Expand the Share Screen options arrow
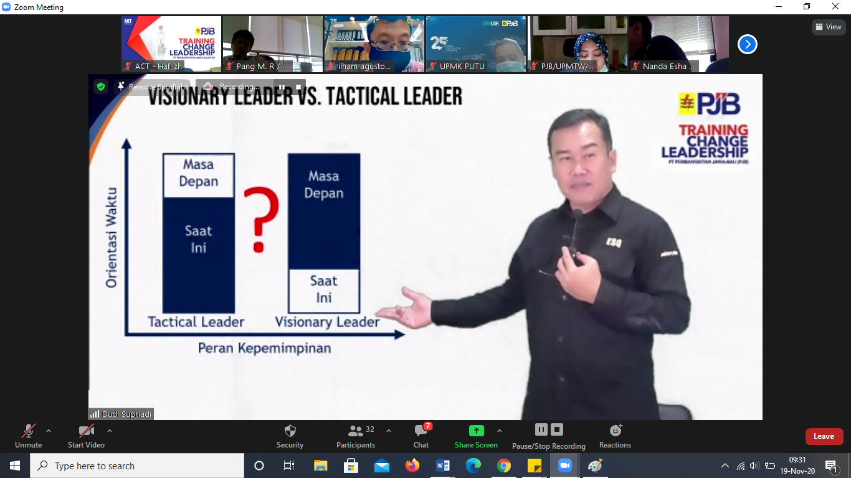The width and height of the screenshot is (851, 478). click(499, 431)
